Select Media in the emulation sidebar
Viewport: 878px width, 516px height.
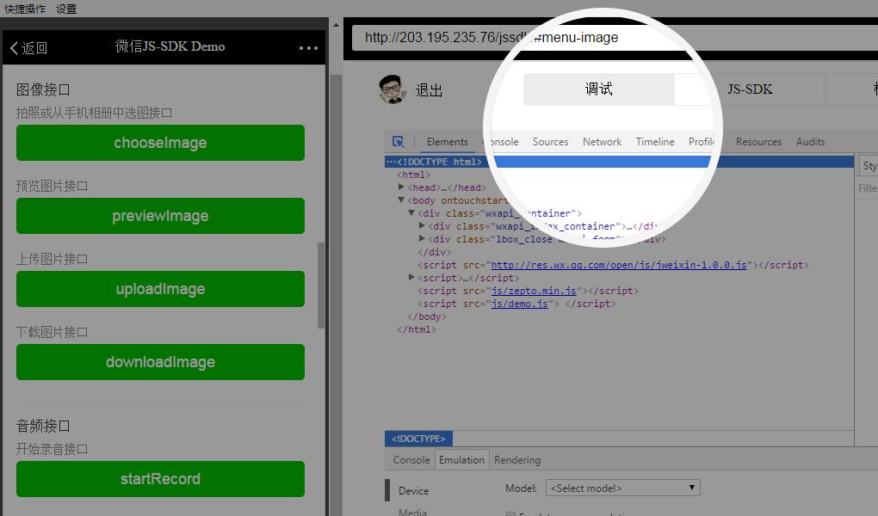pyautogui.click(x=412, y=512)
